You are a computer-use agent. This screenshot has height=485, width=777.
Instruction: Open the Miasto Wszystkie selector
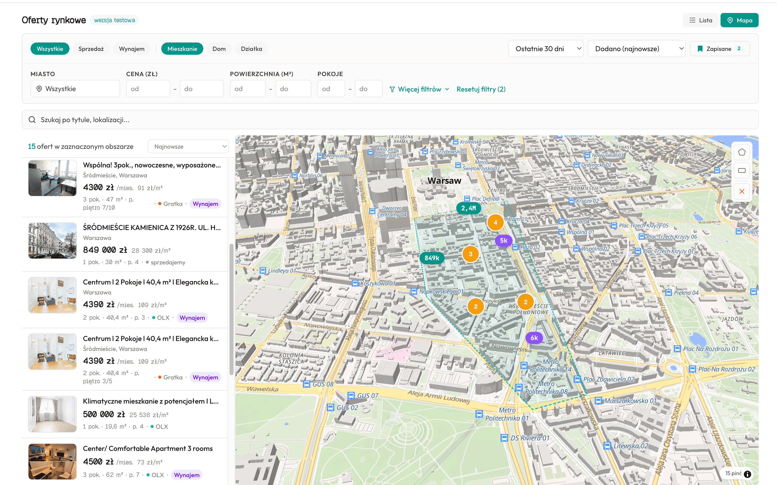75,89
